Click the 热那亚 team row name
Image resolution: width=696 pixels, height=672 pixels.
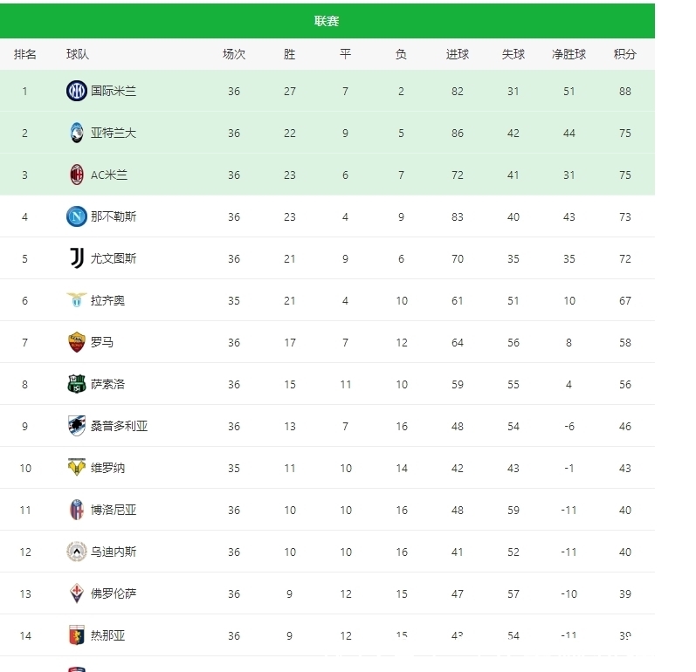(108, 635)
